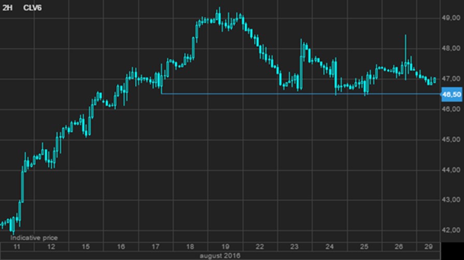Click date 19 on time axis

[225, 247]
